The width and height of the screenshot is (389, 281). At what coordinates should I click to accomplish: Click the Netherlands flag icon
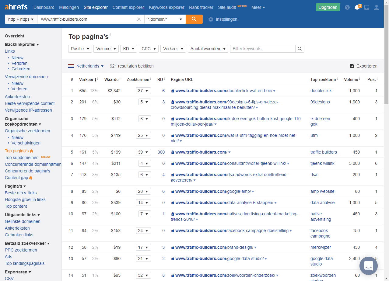(71, 66)
